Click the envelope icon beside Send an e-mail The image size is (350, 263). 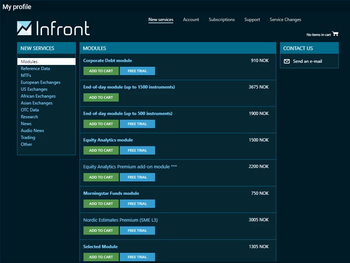286,61
